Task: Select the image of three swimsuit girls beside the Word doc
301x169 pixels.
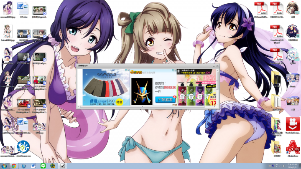Action: tap(39, 128)
